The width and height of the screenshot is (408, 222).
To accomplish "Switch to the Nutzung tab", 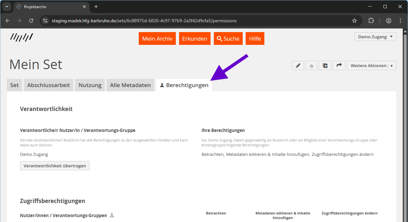I will point(90,85).
